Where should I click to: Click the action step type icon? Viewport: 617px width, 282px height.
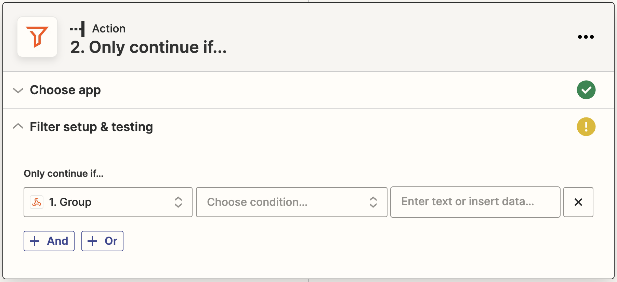[78, 29]
